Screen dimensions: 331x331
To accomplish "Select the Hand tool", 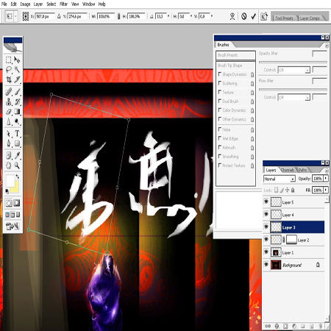I will pyautogui.click(x=9, y=165).
